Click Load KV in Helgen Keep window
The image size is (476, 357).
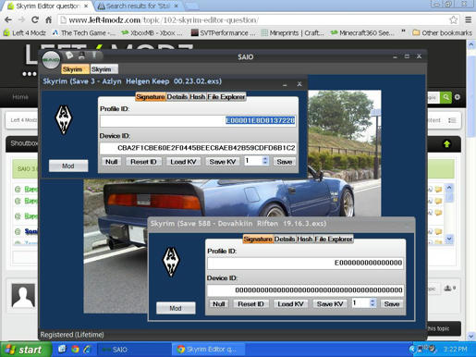183,162
